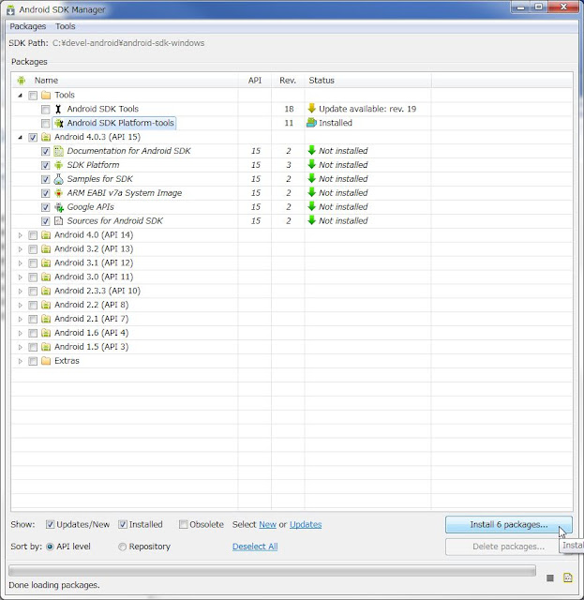Click the Documentation for Android SDK icon
Screen dimensions: 584x600
click(58, 151)
